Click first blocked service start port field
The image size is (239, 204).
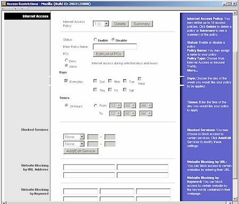93,137
